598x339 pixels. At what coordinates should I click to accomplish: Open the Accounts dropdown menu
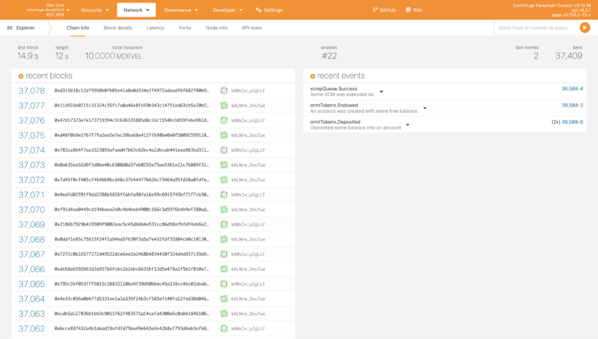coord(95,10)
